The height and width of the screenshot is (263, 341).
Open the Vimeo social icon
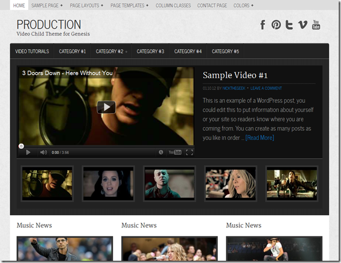coord(303,25)
